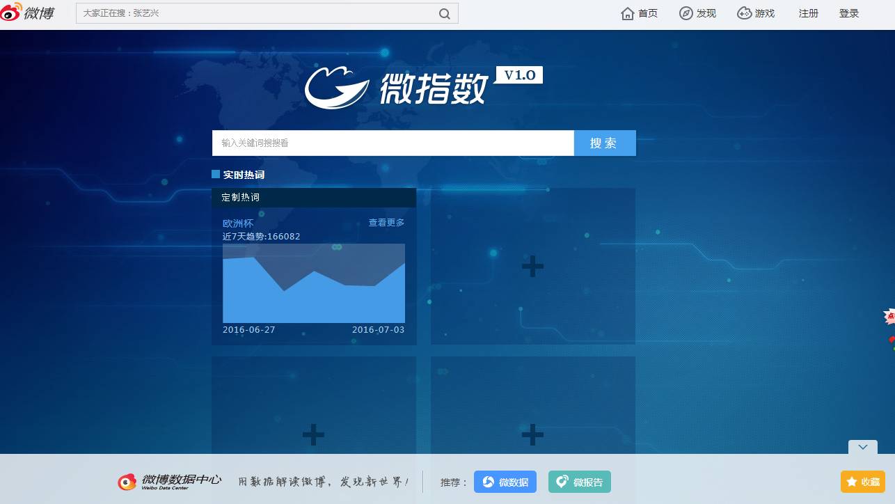Click the 2016-06-27 chart start date

tap(249, 330)
